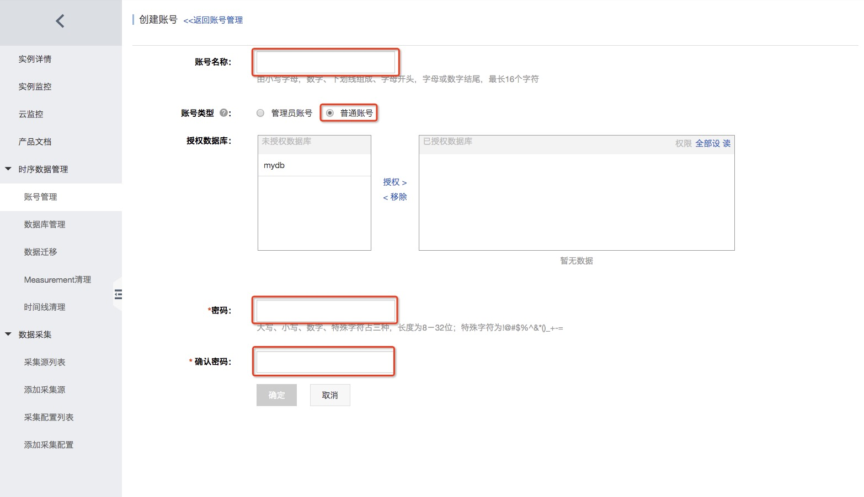Open Measurement清理 menu item
Image resolution: width=864 pixels, height=497 pixels.
click(57, 279)
